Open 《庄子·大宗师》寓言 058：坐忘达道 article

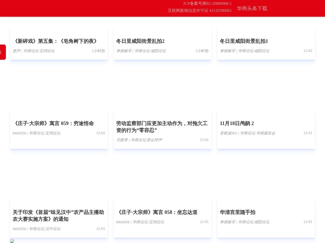pos(157,212)
